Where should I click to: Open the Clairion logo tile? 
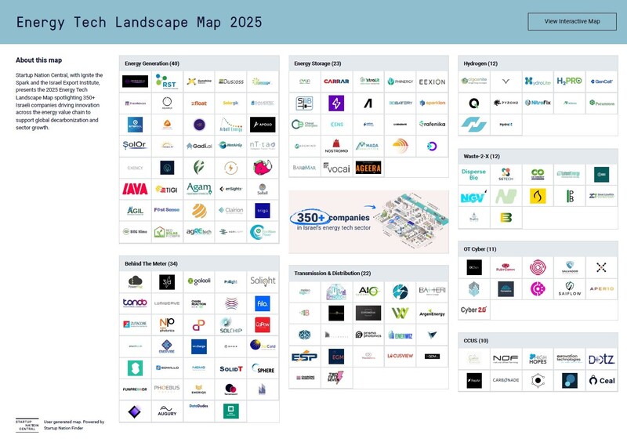click(x=230, y=210)
